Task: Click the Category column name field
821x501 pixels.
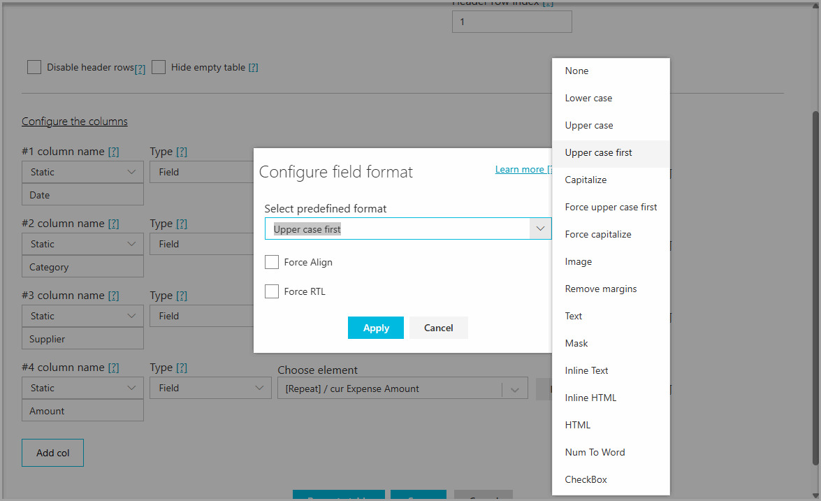Action: point(82,267)
